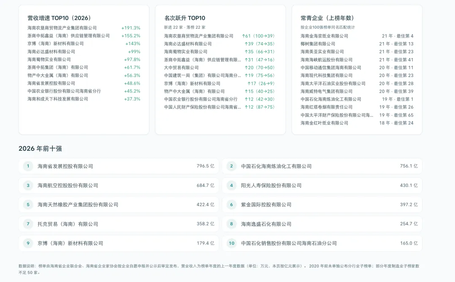This screenshot has height=282, width=455.
Task: Click the rank 5 badge beside 海南天然橡胶
Action: click(28, 205)
